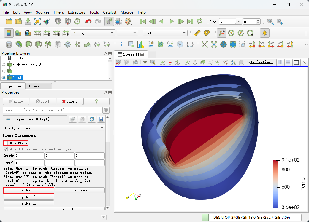Click the Ruler measurement tool

point(197,33)
